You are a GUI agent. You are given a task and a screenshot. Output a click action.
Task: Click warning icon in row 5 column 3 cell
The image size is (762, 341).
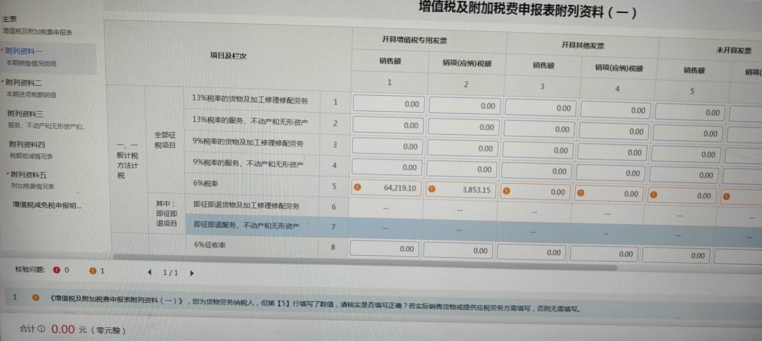(x=507, y=191)
